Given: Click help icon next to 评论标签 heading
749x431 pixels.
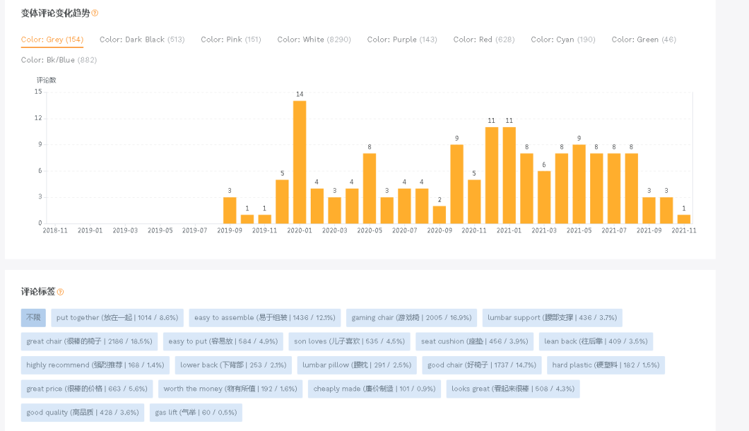Looking at the screenshot, I should [60, 292].
